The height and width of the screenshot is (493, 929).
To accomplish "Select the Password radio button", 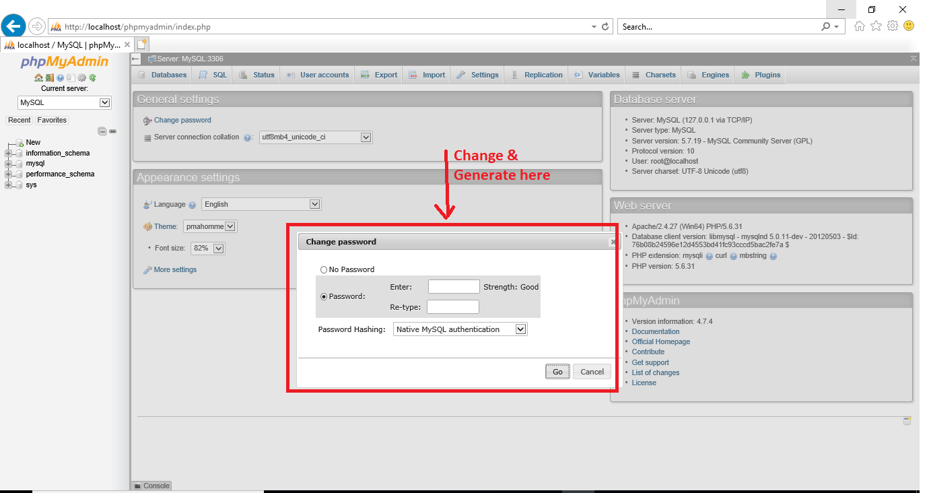I will click(324, 296).
